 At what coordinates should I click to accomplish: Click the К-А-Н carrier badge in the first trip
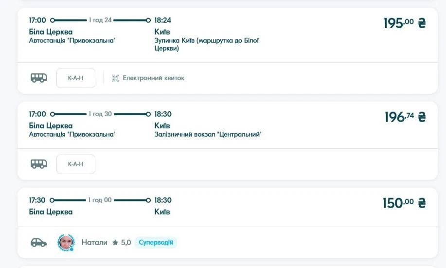tap(76, 78)
